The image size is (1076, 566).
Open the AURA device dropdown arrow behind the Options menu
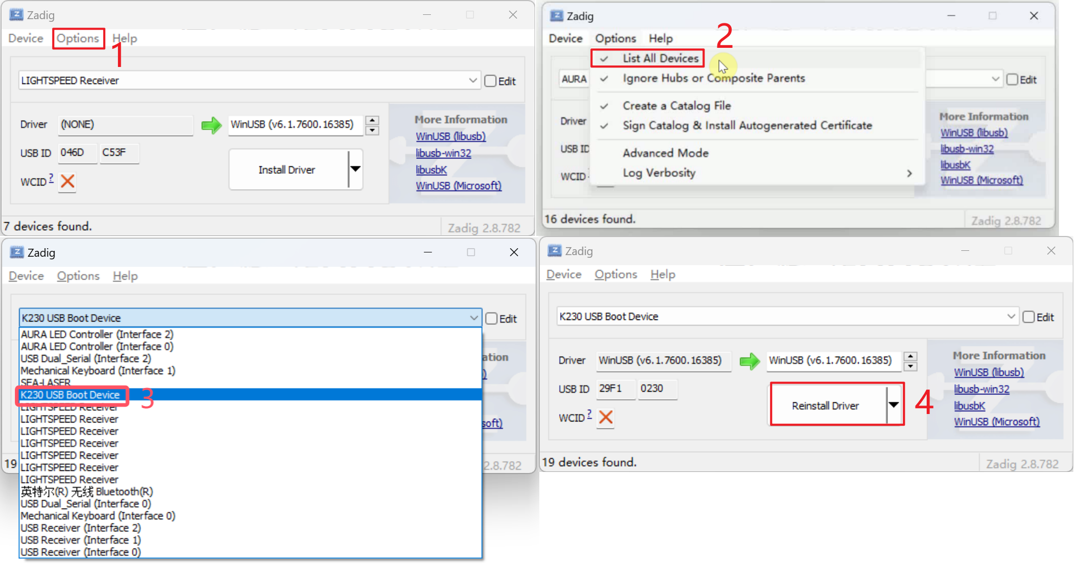pos(995,79)
